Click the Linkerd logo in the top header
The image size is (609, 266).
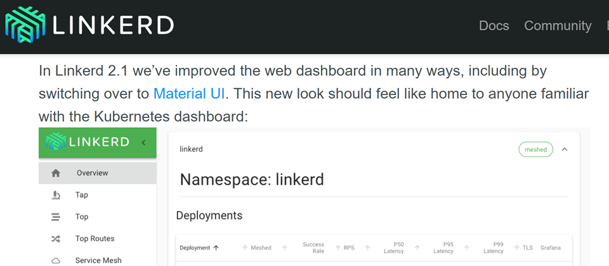point(89,25)
